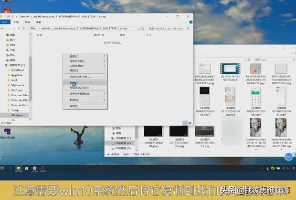296x200 pixels.
Task: Click blue floating recorder circle button
Action: (x=288, y=157)
